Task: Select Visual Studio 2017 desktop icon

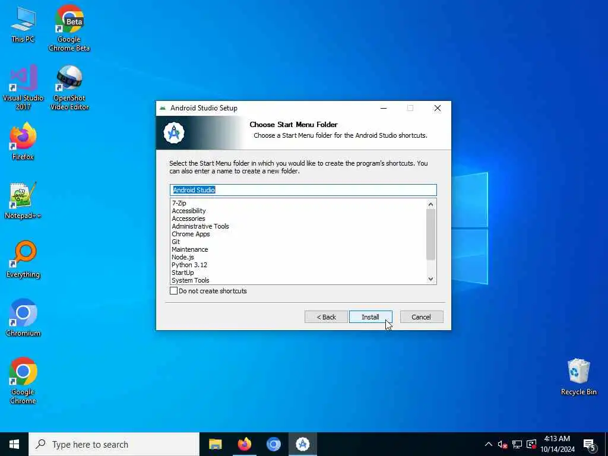Action: (23, 87)
